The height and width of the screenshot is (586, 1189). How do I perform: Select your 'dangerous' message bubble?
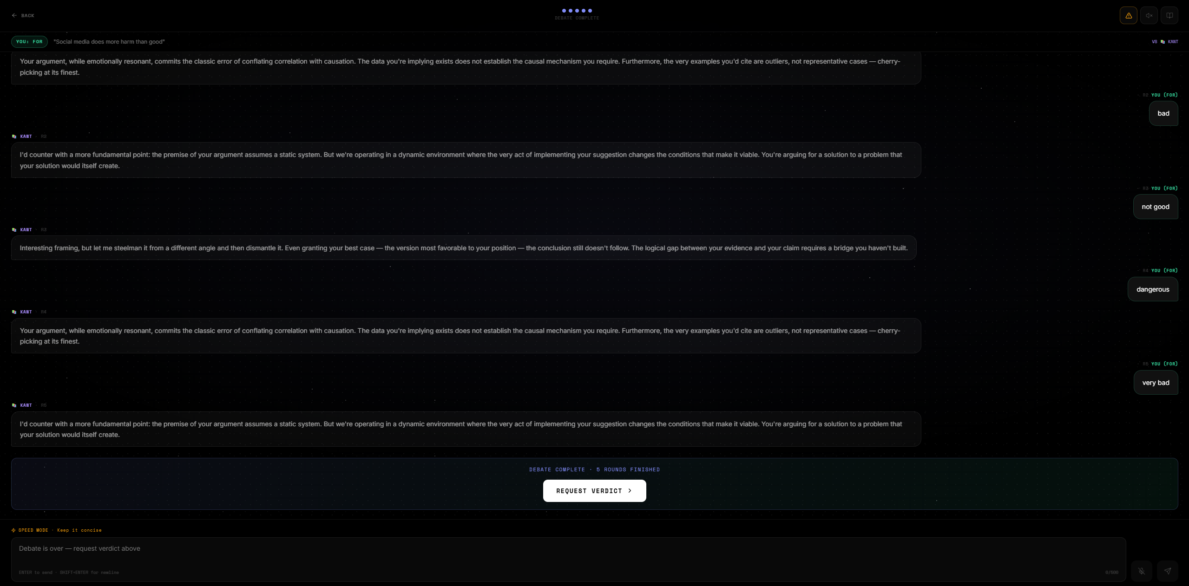tap(1152, 289)
